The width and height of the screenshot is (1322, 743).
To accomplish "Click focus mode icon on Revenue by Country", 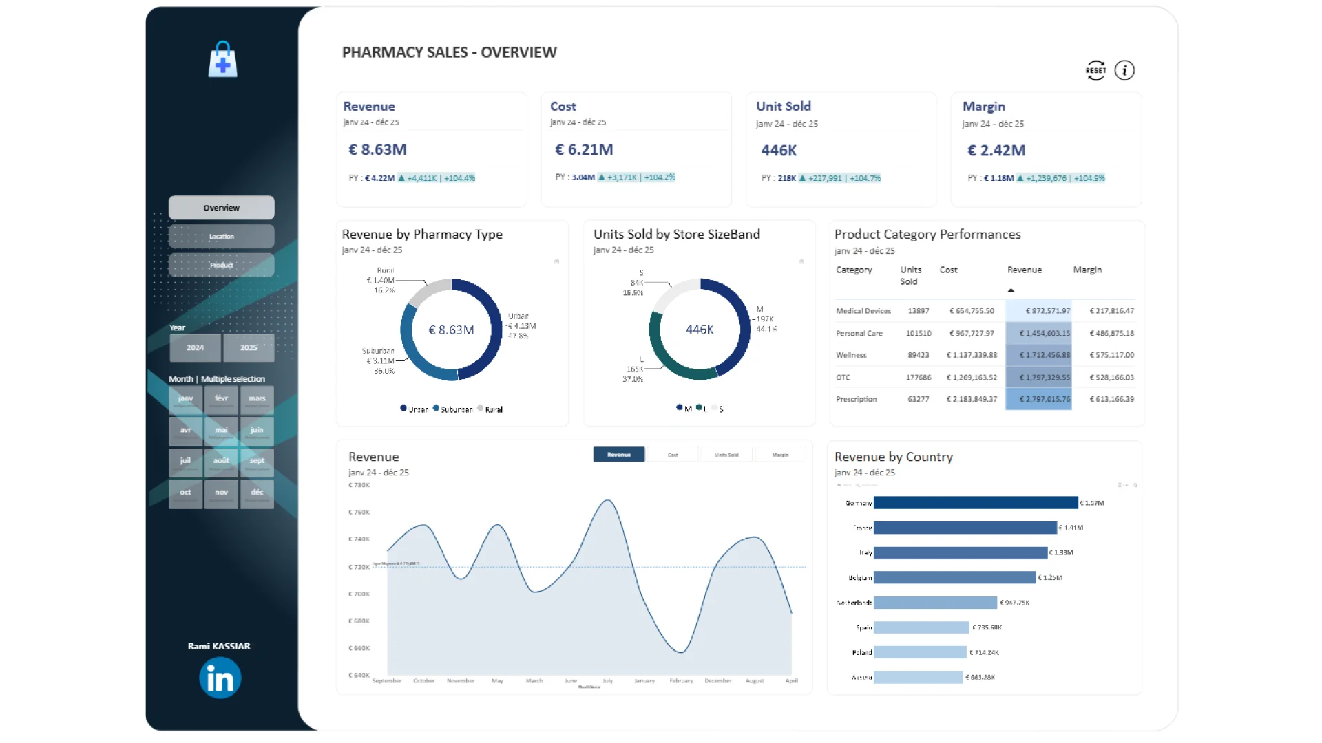I will click(1134, 485).
